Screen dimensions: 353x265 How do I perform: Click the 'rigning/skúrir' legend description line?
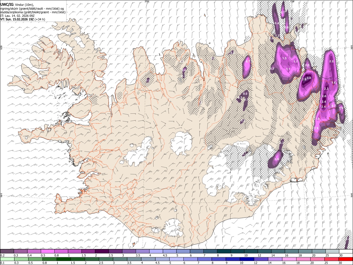pyautogui.click(x=32, y=8)
